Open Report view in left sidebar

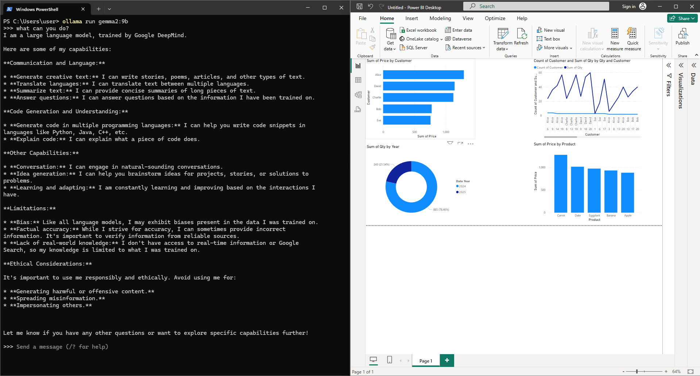pyautogui.click(x=358, y=66)
